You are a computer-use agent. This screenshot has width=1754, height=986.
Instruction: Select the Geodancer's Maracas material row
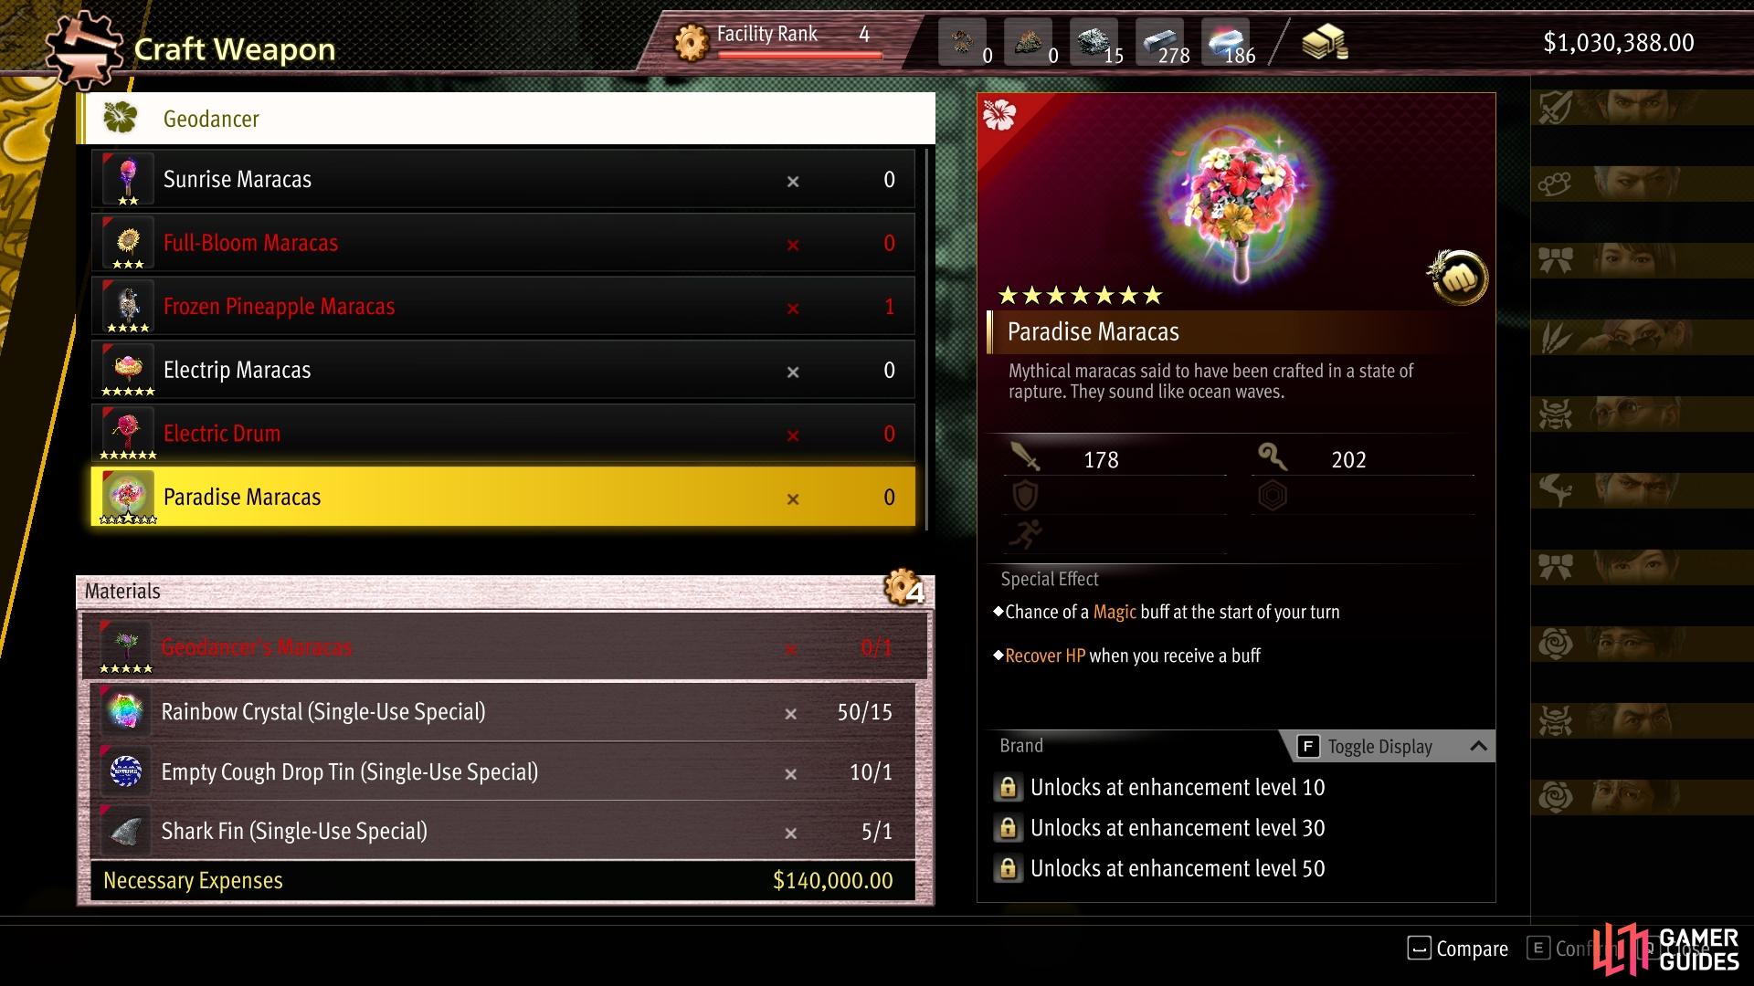click(505, 647)
